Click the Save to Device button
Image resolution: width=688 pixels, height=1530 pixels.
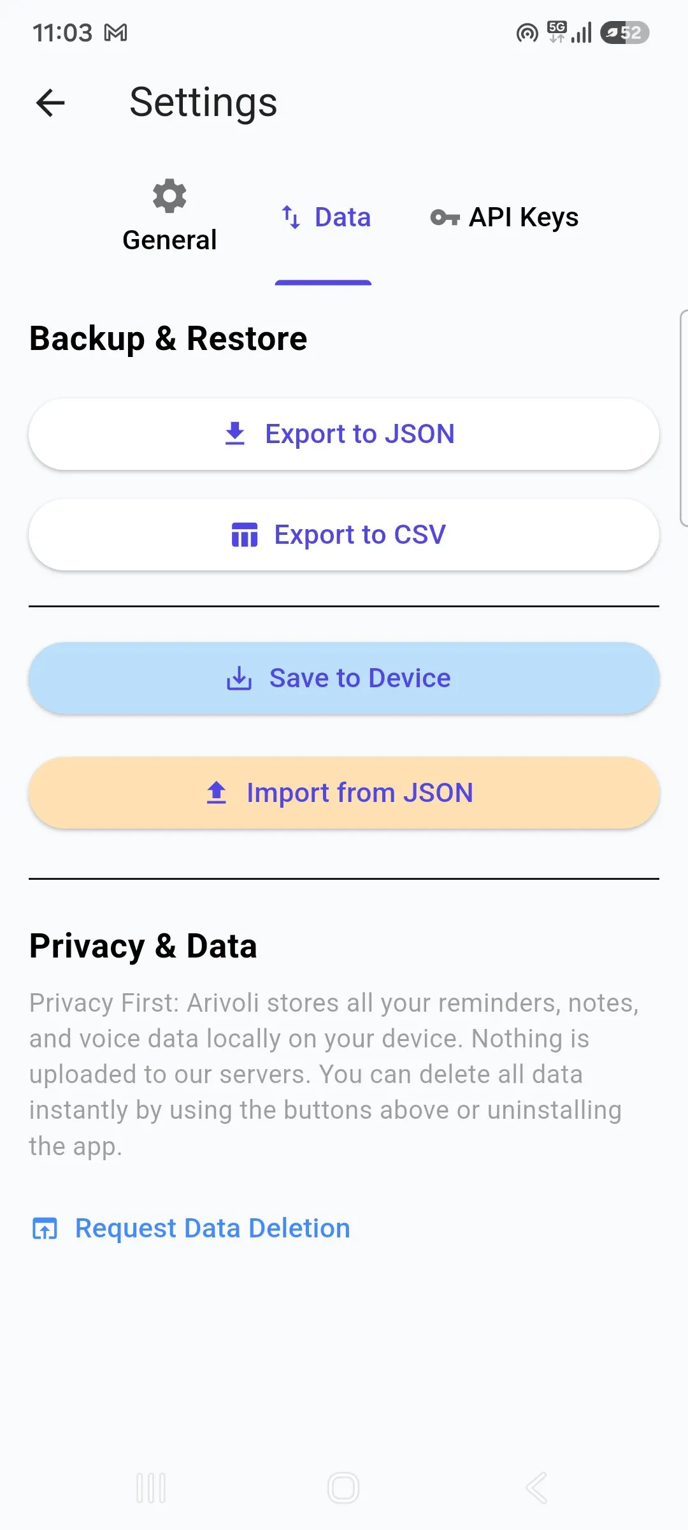pos(344,678)
